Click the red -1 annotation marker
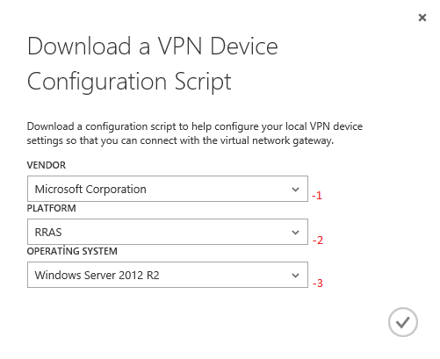 coord(317,196)
